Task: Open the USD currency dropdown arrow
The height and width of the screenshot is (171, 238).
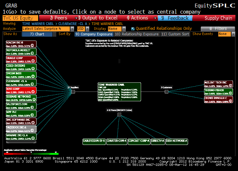Action: coord(87,29)
